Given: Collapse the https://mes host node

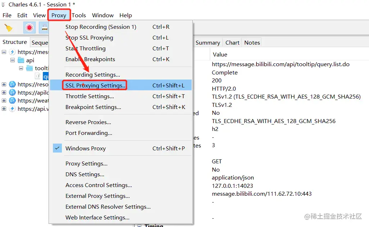Looking at the screenshot, I should (4, 52).
